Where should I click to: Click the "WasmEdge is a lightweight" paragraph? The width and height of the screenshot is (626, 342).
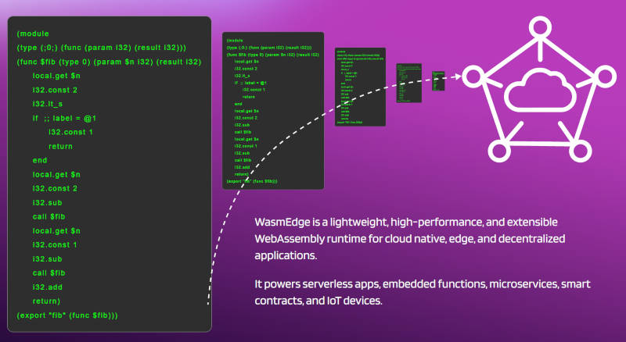click(x=410, y=238)
